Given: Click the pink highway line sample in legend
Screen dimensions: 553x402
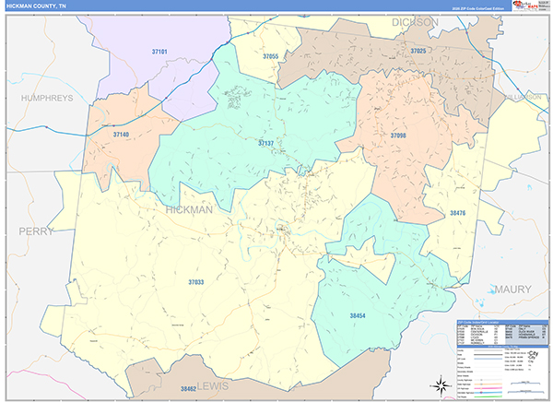Looking at the screenshot, I should click(x=488, y=388).
